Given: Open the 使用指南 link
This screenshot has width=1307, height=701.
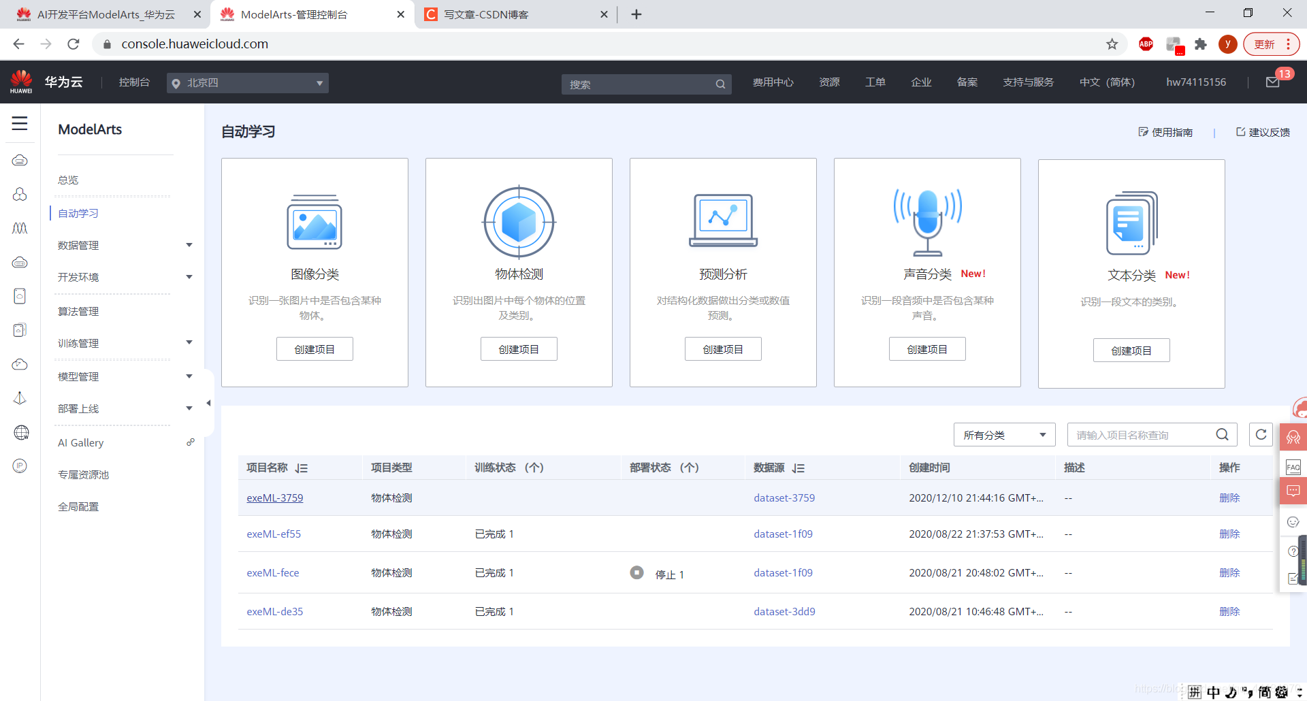Looking at the screenshot, I should pyautogui.click(x=1165, y=132).
